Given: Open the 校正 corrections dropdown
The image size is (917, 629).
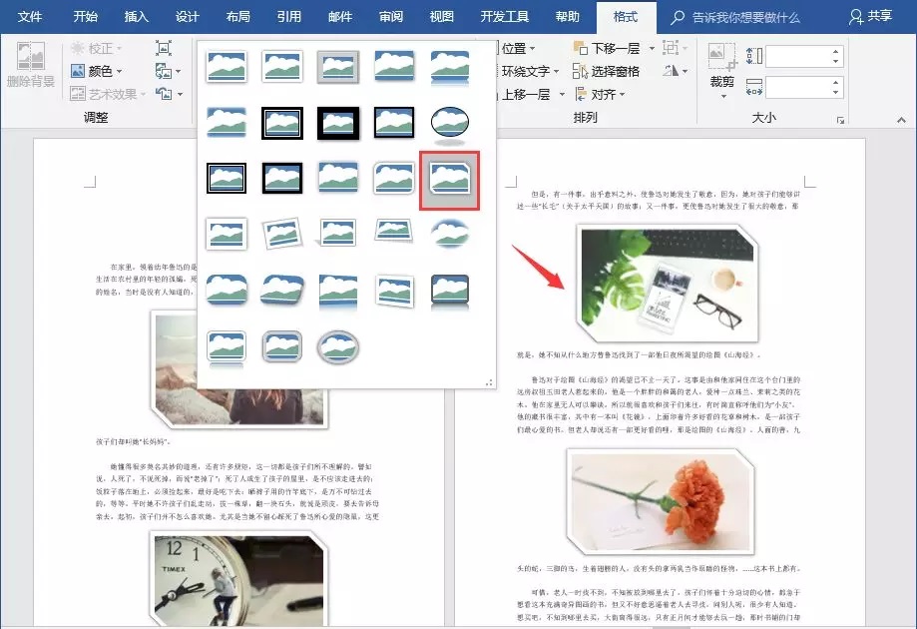Looking at the screenshot, I should click(x=97, y=48).
